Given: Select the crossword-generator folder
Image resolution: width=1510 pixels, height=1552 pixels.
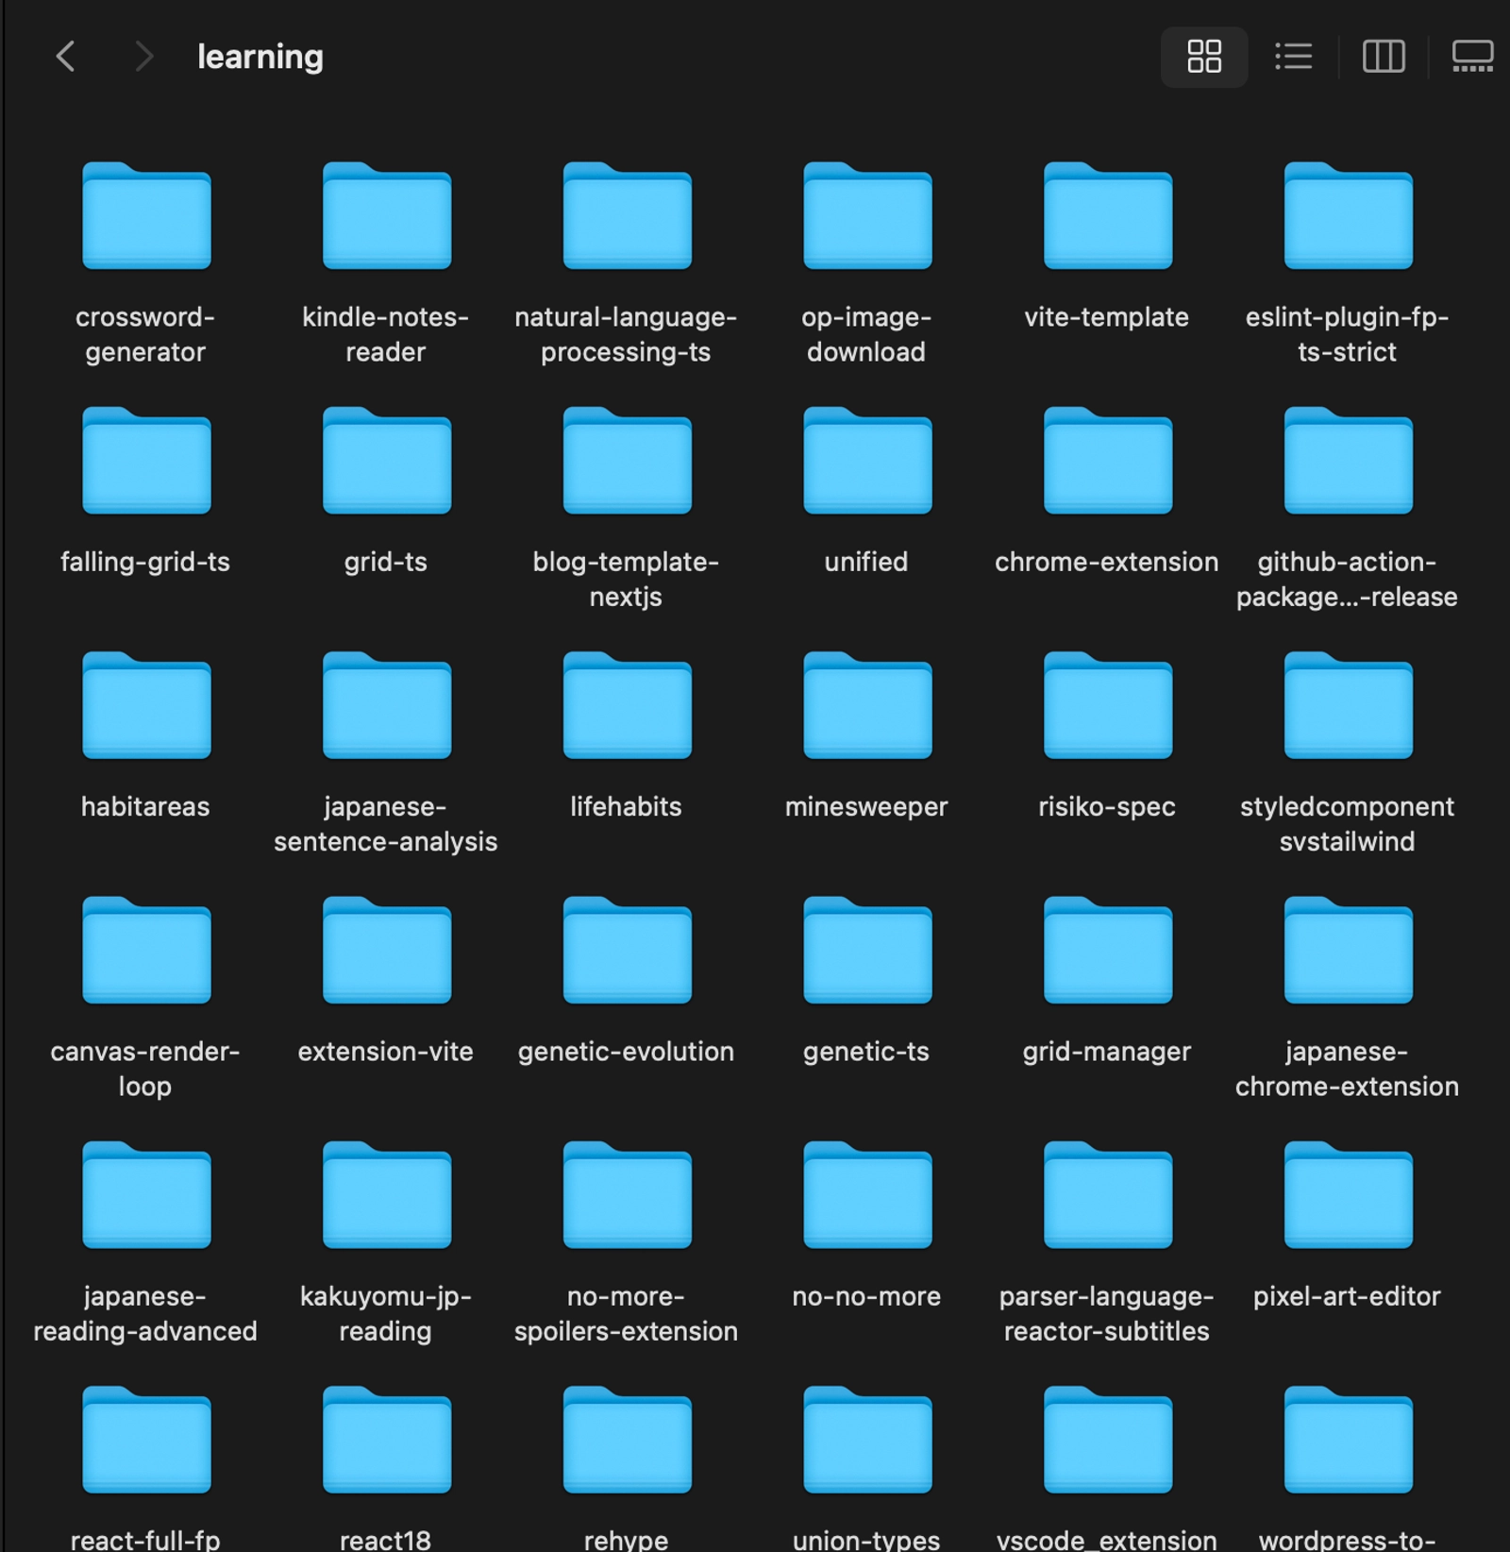Looking at the screenshot, I should click(146, 216).
